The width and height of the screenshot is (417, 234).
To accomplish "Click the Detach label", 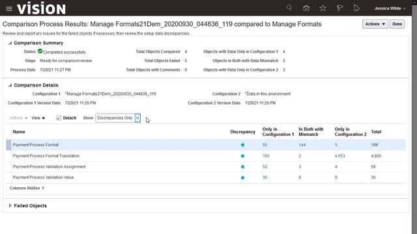I will [70, 118].
